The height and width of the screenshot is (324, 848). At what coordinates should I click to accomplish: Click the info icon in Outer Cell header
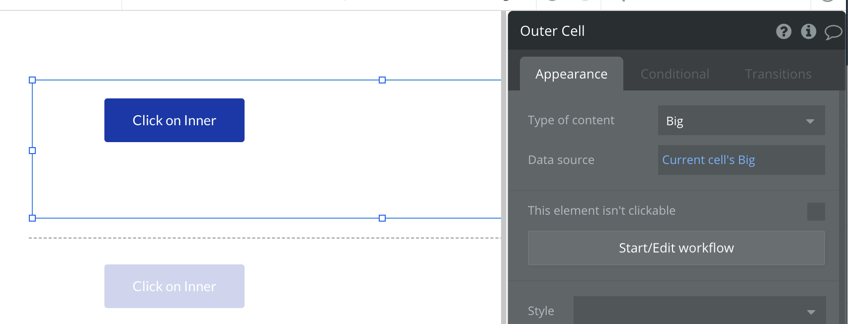coord(808,31)
